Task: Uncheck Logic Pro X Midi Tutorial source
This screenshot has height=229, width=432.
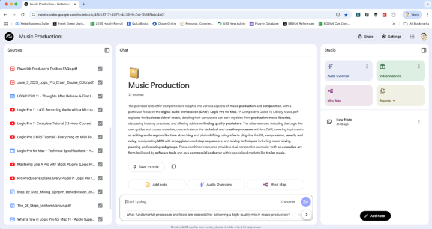Action: pyautogui.click(x=100, y=137)
